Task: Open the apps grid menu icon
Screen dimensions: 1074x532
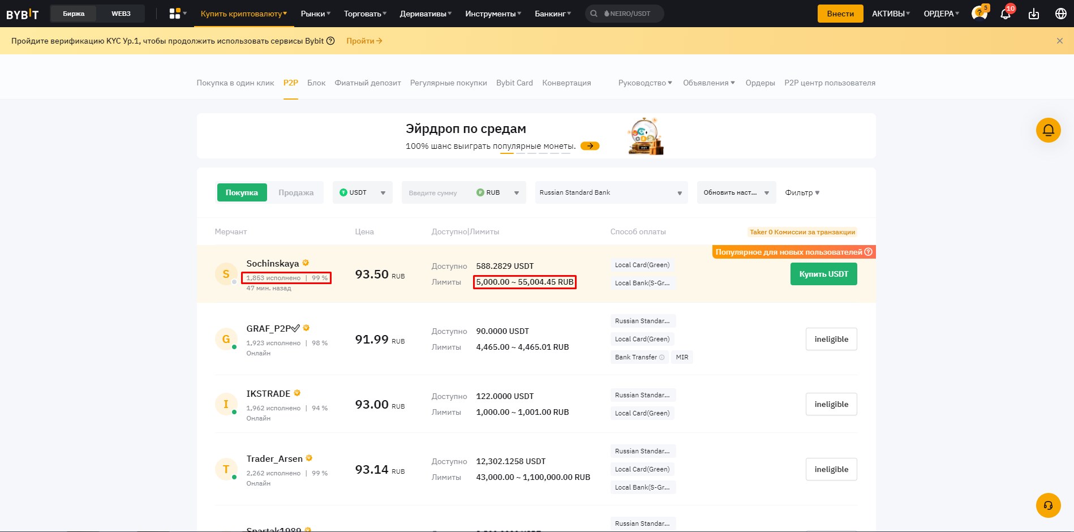Action: (175, 14)
